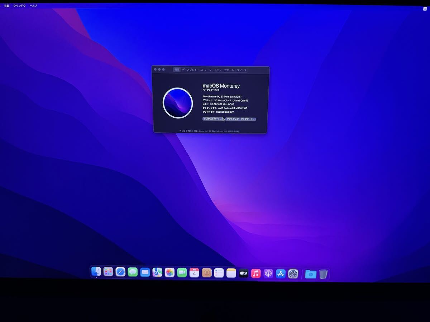
Task: Switch to the ディスプレイ tab
Action: [x=189, y=70]
